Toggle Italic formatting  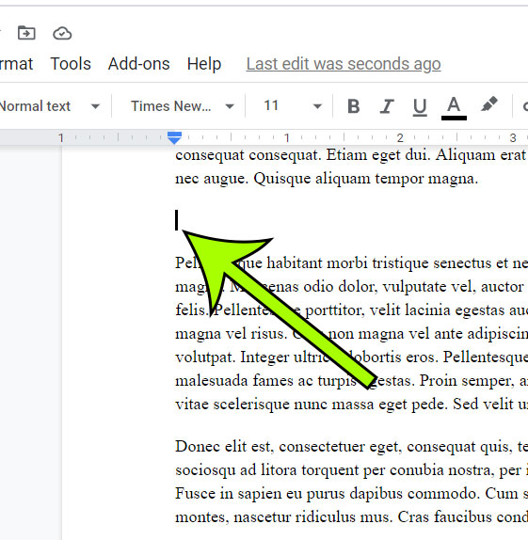387,106
